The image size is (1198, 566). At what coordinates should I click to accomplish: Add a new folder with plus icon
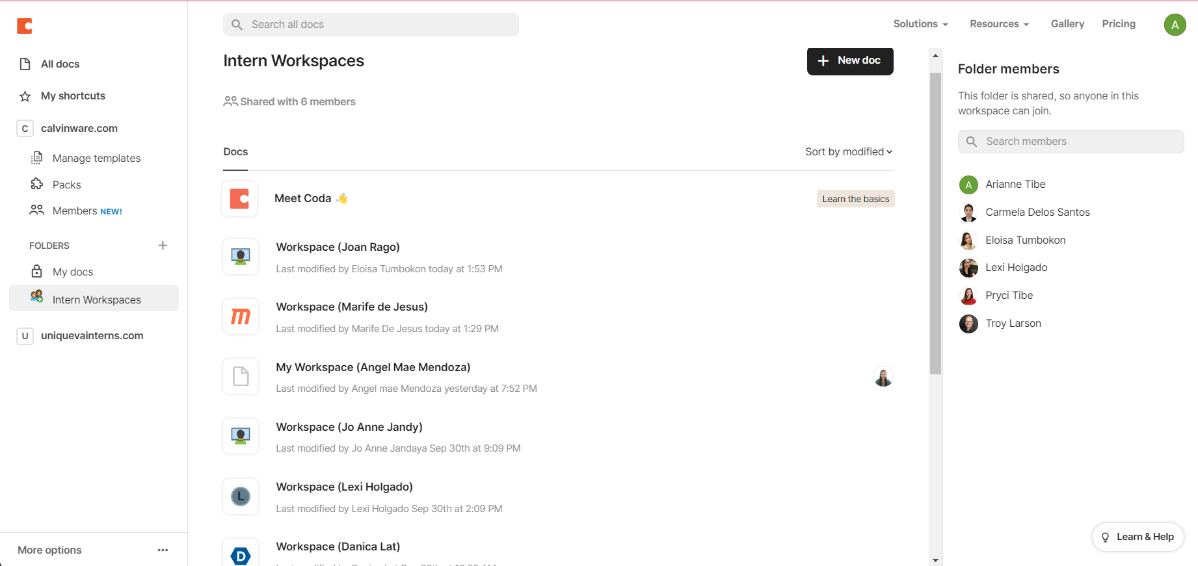tap(163, 246)
